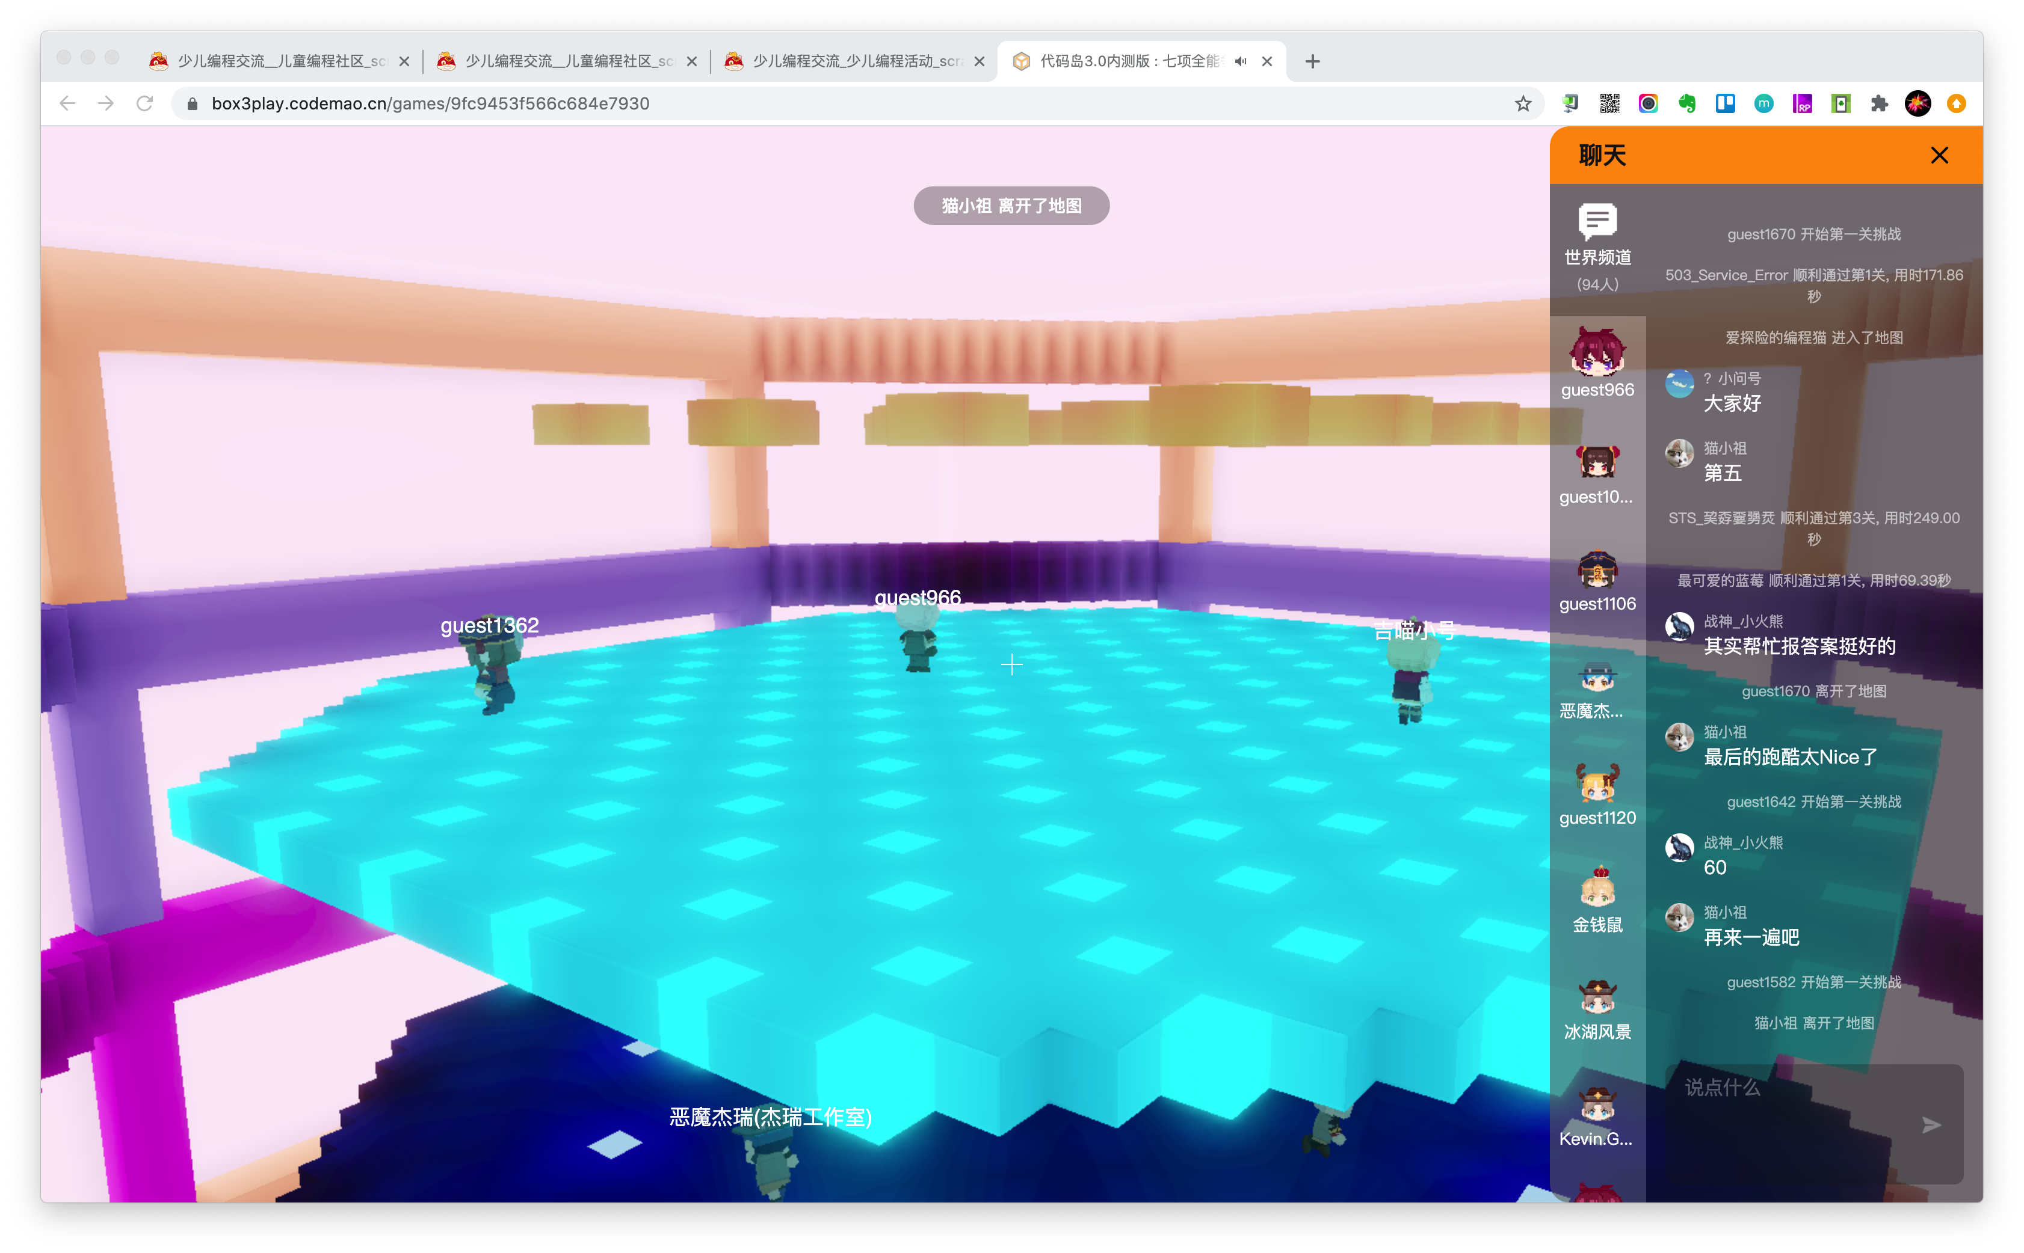The width and height of the screenshot is (2024, 1253).
Task: Open the World Channel chat icon
Action: click(1597, 221)
